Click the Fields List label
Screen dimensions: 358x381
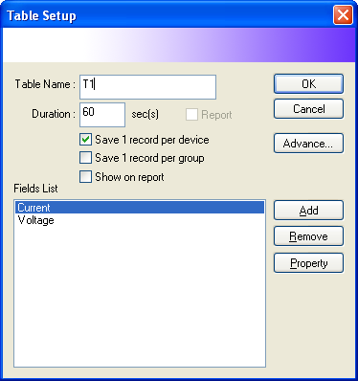click(35, 189)
